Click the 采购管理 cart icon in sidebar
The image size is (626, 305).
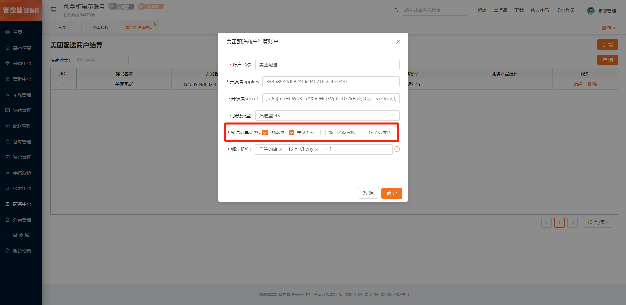tap(7, 94)
